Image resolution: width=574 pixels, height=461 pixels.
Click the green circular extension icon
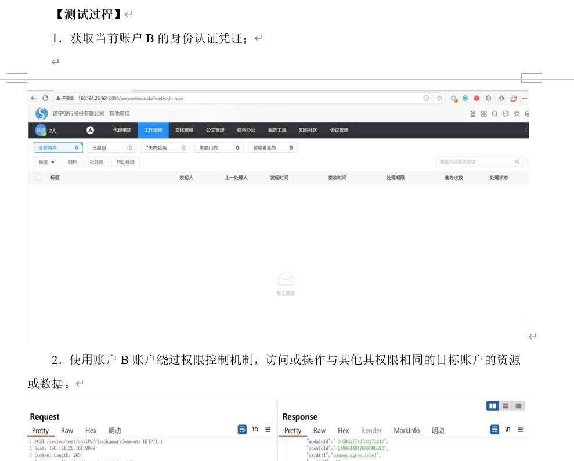tap(465, 98)
